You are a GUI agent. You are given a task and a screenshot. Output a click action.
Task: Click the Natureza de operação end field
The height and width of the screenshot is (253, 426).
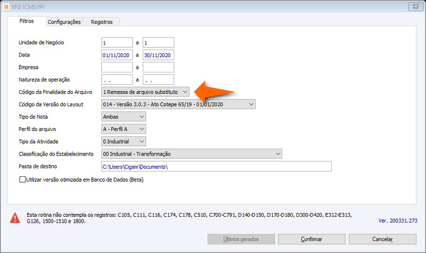point(158,79)
